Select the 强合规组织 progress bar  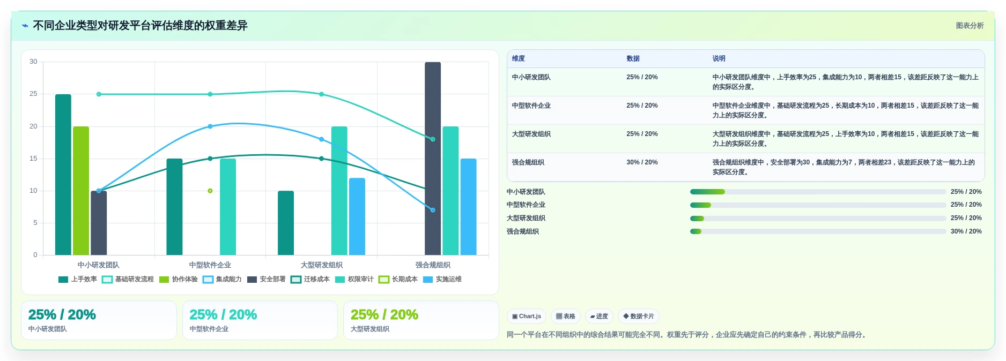(x=818, y=231)
